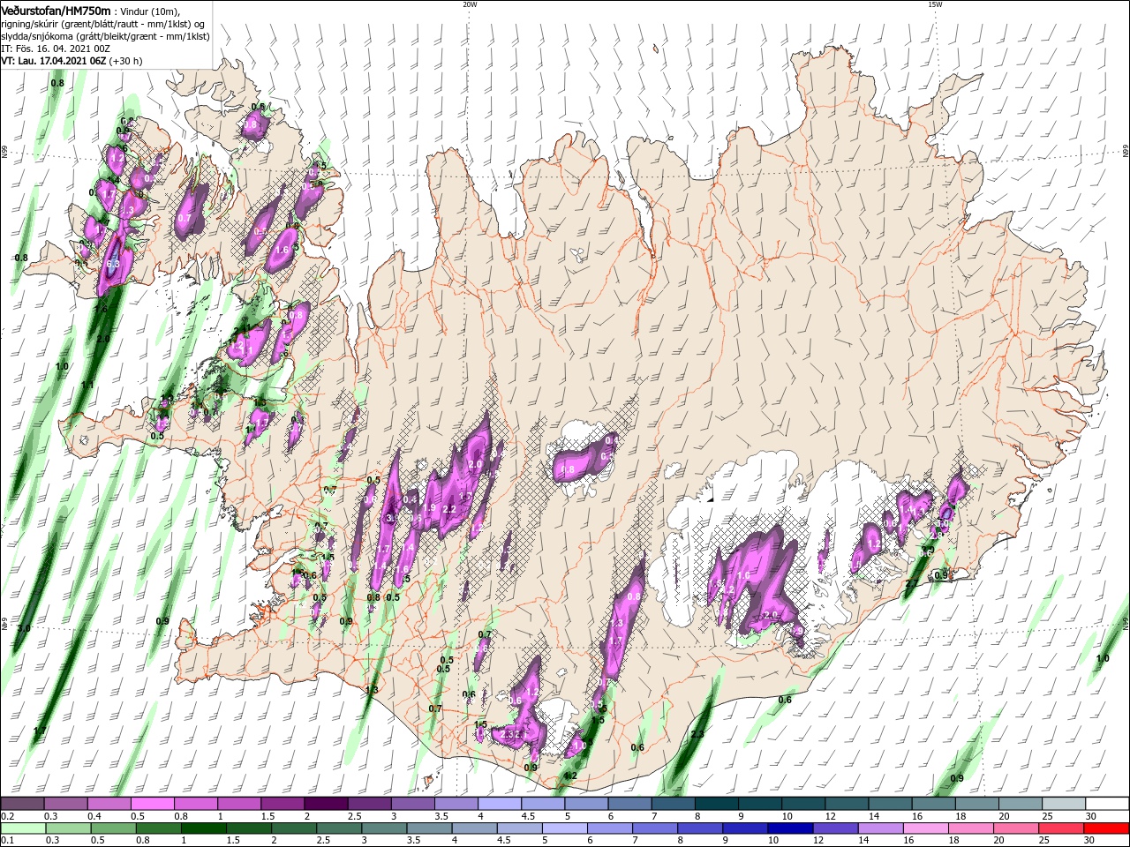Click the map title 'Veðurstofan/HM750m'
Viewport: 1130px width, 847px height.
55,11
